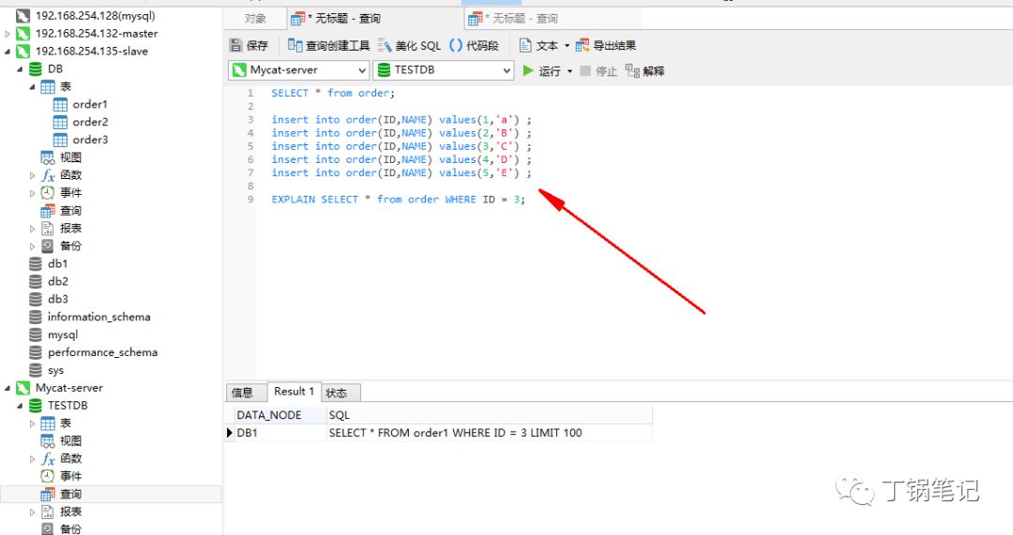Collapse the Mycat-server connection node
This screenshot has width=1013, height=535.
8,388
